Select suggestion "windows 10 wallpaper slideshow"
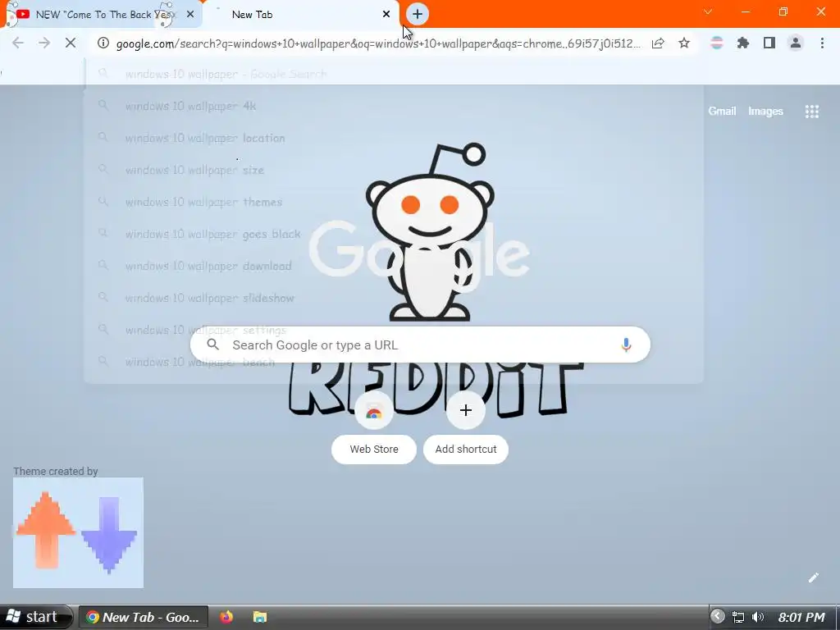840x630 pixels. click(393, 298)
